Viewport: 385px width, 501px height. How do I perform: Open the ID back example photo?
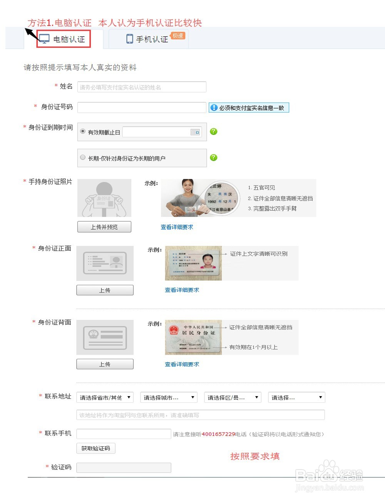(x=194, y=337)
